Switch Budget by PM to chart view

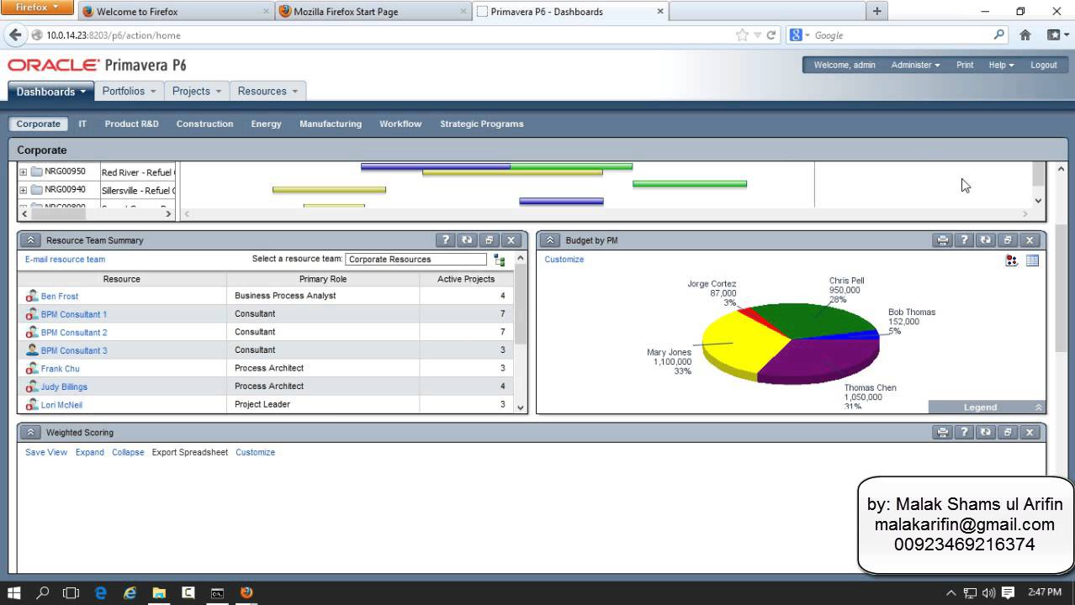click(1012, 260)
